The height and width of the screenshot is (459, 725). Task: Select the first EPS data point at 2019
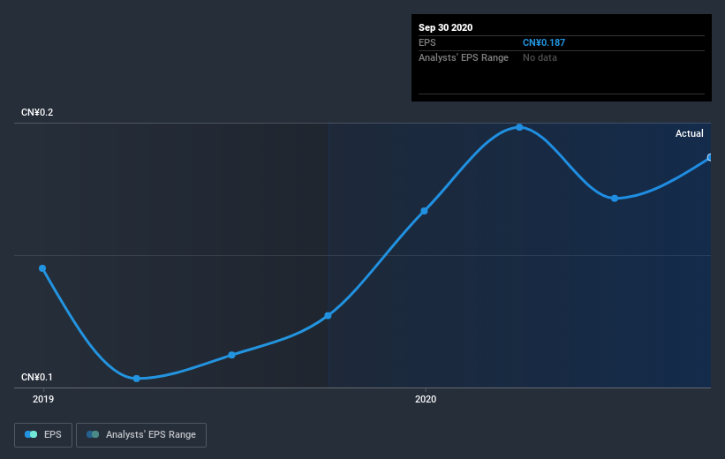tap(42, 268)
